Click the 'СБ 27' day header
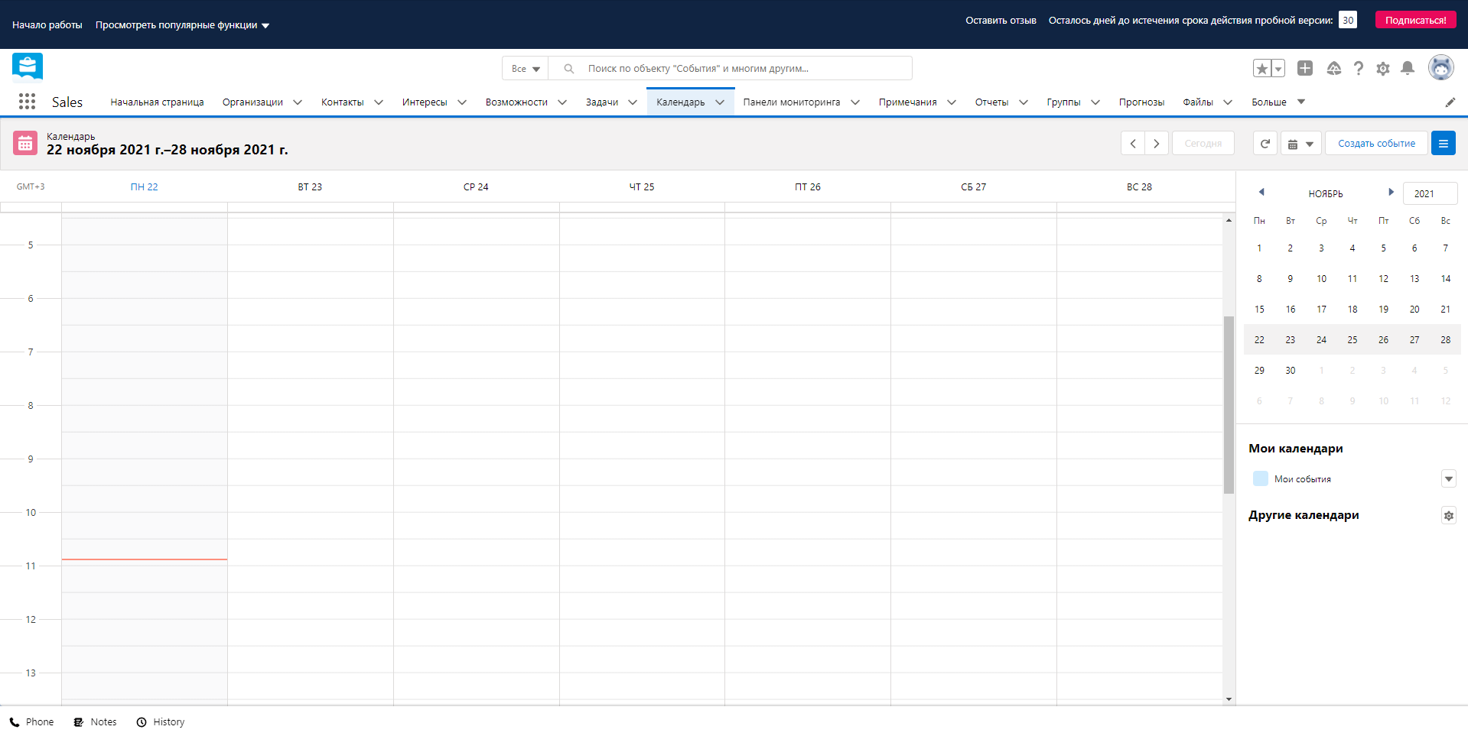The image size is (1468, 736). coord(974,187)
